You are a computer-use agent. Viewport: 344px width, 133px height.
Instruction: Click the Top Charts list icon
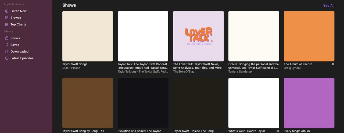click(x=7, y=24)
